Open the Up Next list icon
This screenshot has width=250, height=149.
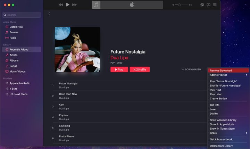click(215, 5)
